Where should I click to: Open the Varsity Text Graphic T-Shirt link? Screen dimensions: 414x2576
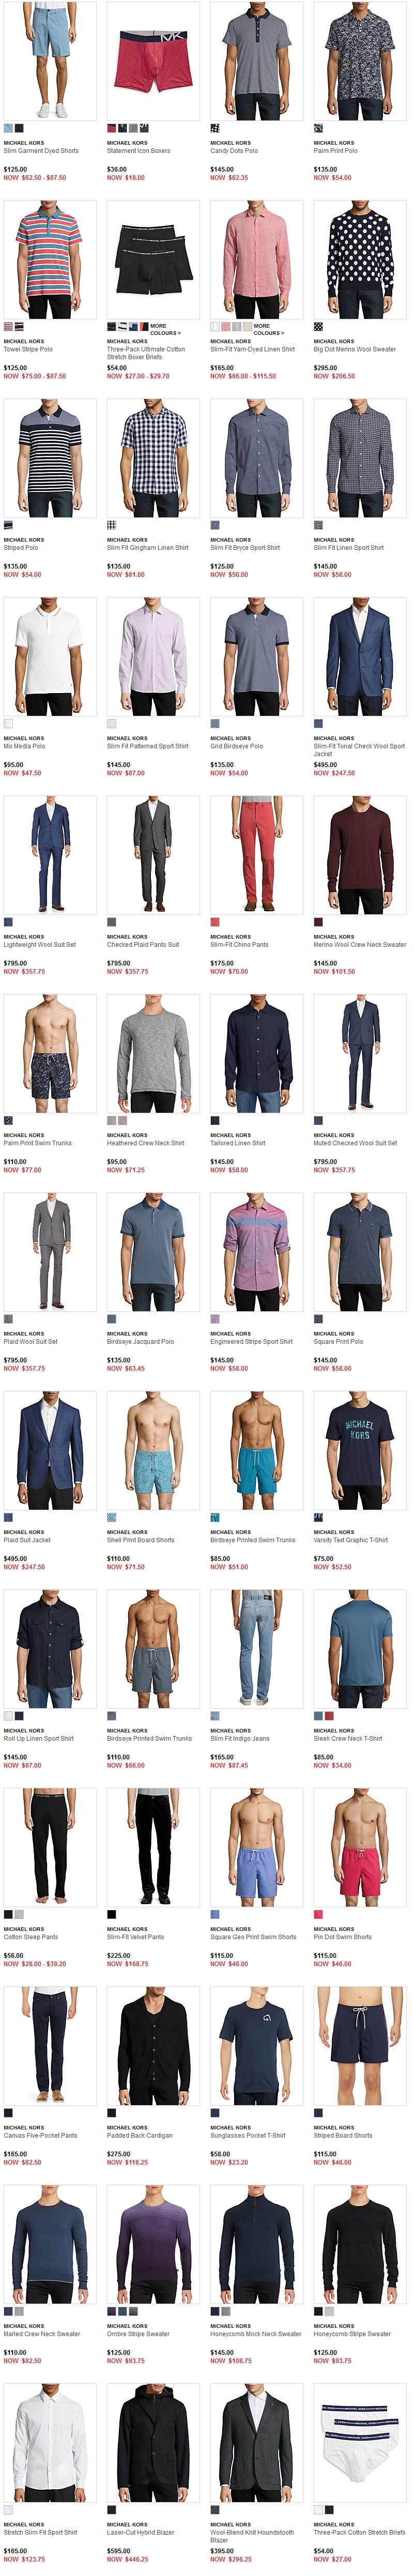tap(350, 1540)
